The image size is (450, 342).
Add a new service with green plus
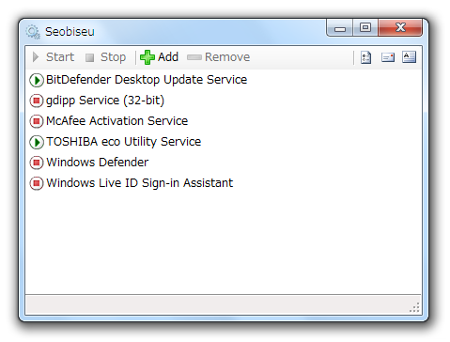click(x=159, y=57)
